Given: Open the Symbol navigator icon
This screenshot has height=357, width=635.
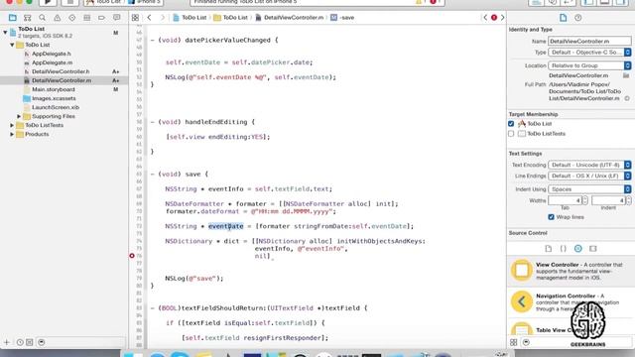Looking at the screenshot, I should [x=27, y=18].
